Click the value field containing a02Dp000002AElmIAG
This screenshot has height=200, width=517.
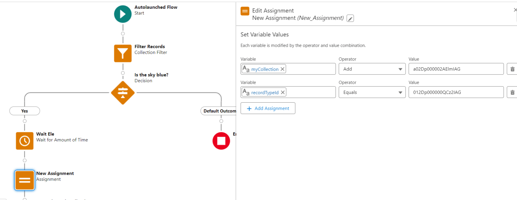coord(456,69)
